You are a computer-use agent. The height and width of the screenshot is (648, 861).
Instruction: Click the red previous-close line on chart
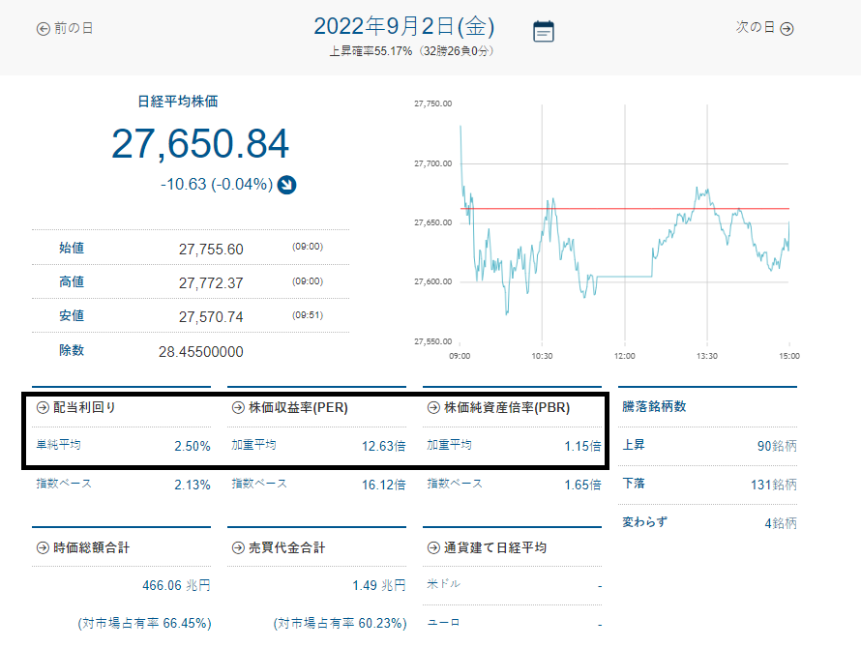pos(625,209)
